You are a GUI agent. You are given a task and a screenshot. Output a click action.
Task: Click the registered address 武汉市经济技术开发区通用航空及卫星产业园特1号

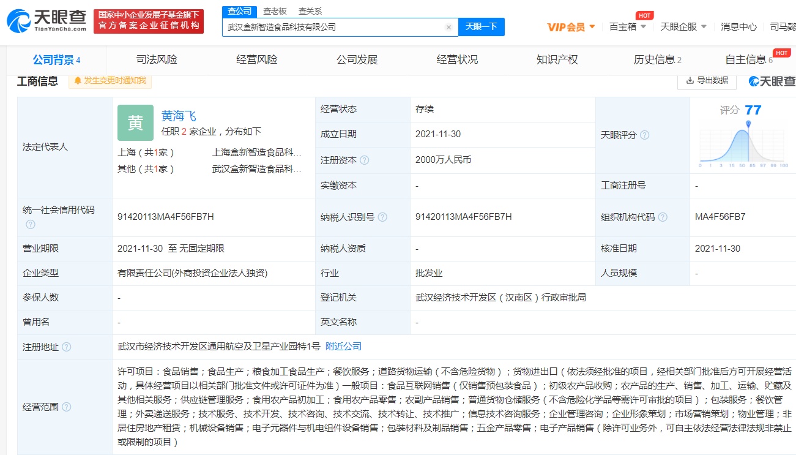point(219,347)
